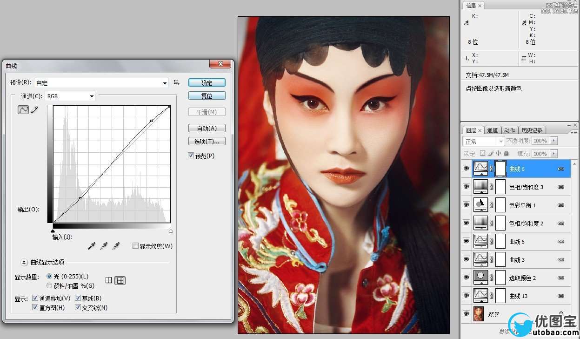Open opacity 100% slider arrow
This screenshot has width=580, height=339.
click(553, 141)
